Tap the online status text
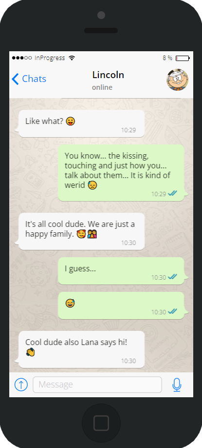The height and width of the screenshot is (448, 202). (x=102, y=87)
